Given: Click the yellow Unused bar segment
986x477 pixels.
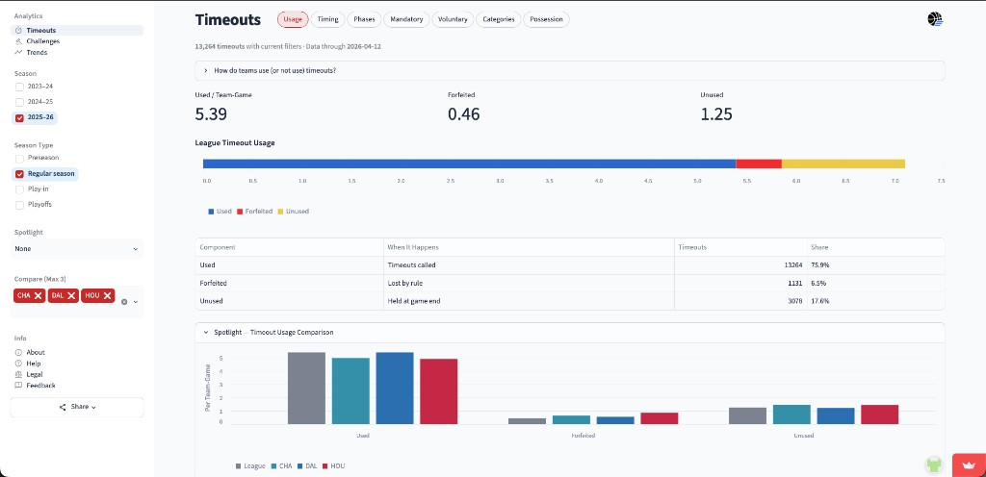Looking at the screenshot, I should (x=843, y=163).
